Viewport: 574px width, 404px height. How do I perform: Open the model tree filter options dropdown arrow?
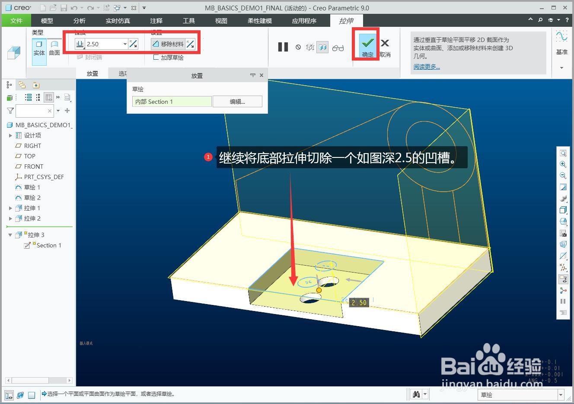click(58, 111)
